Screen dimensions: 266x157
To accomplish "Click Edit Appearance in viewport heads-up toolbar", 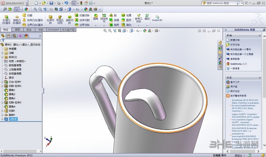I will tap(145, 31).
